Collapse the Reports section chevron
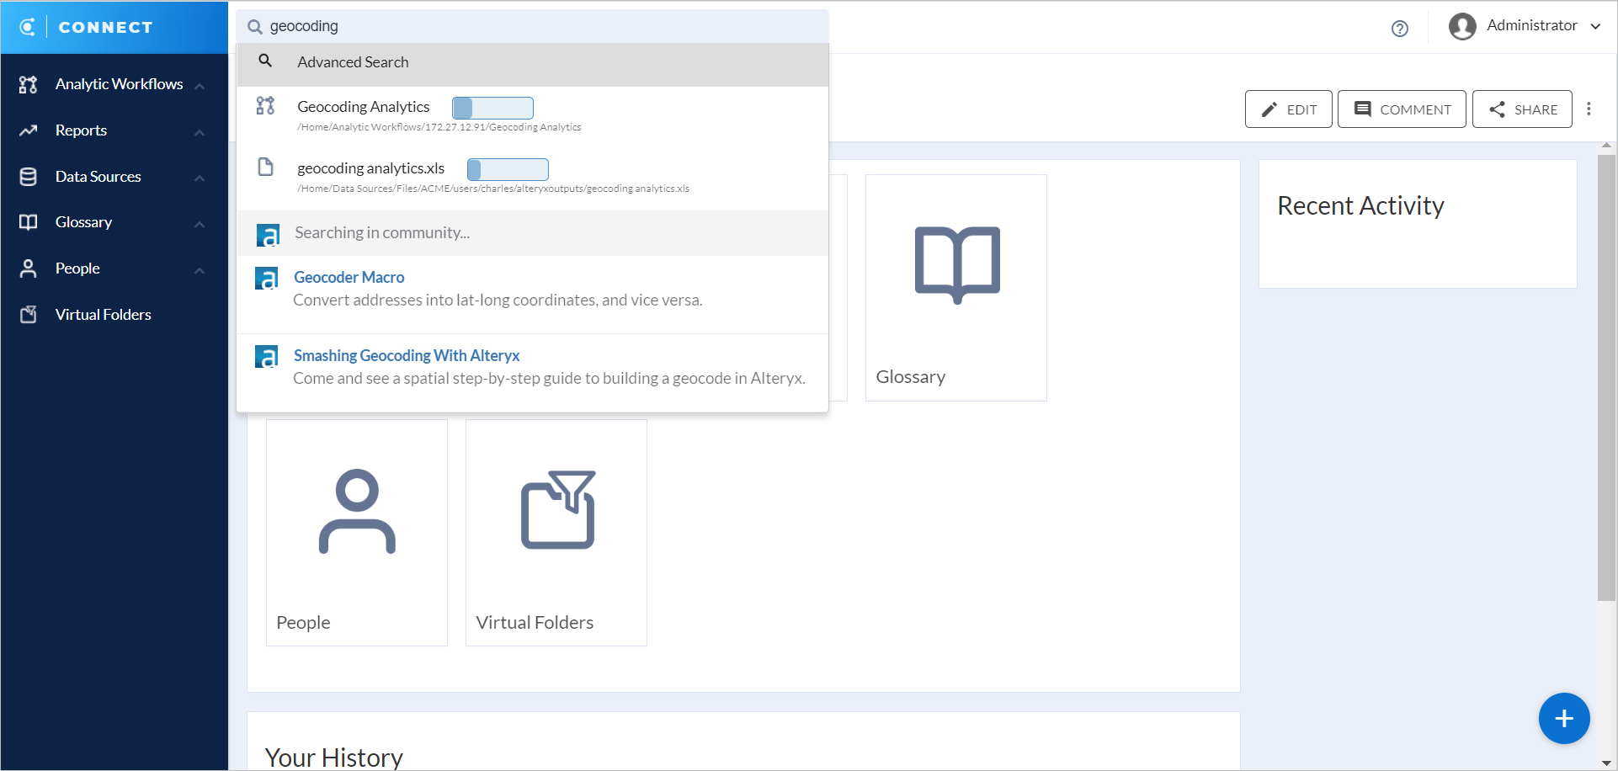Image resolution: width=1618 pixels, height=771 pixels. coord(200,133)
